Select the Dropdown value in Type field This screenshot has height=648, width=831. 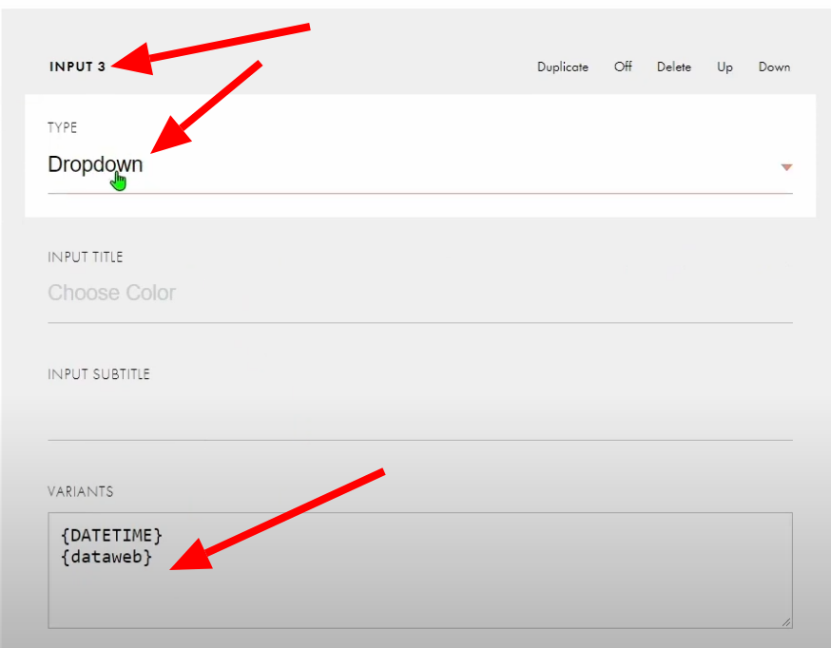(95, 164)
